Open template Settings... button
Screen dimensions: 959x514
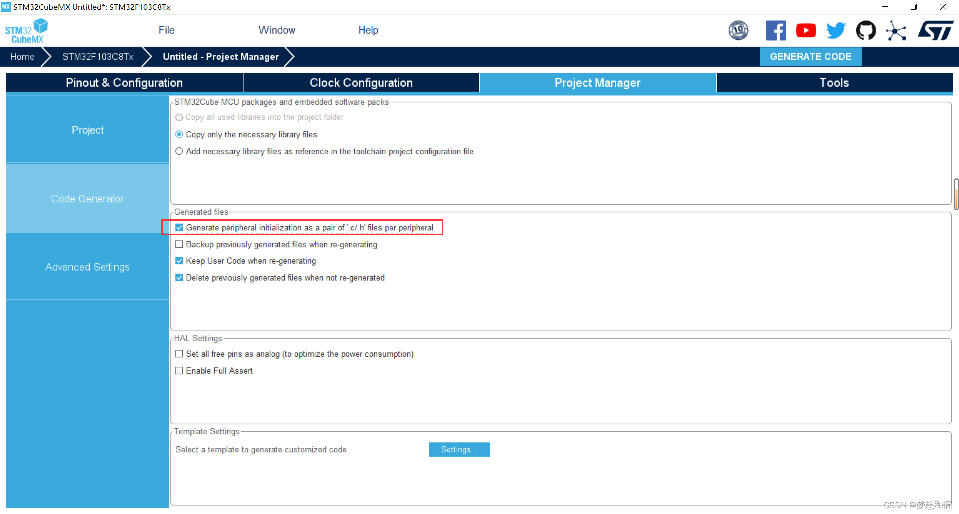(x=459, y=450)
